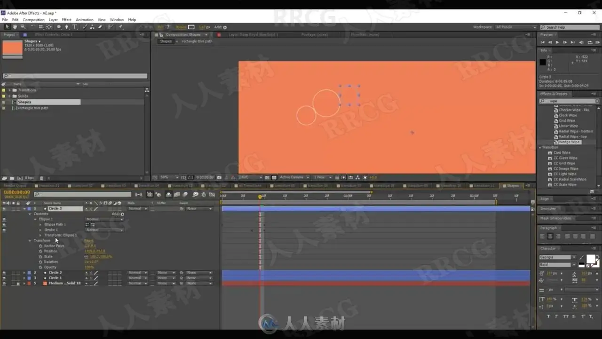Create a new folder in Project panel

[x=12, y=178]
